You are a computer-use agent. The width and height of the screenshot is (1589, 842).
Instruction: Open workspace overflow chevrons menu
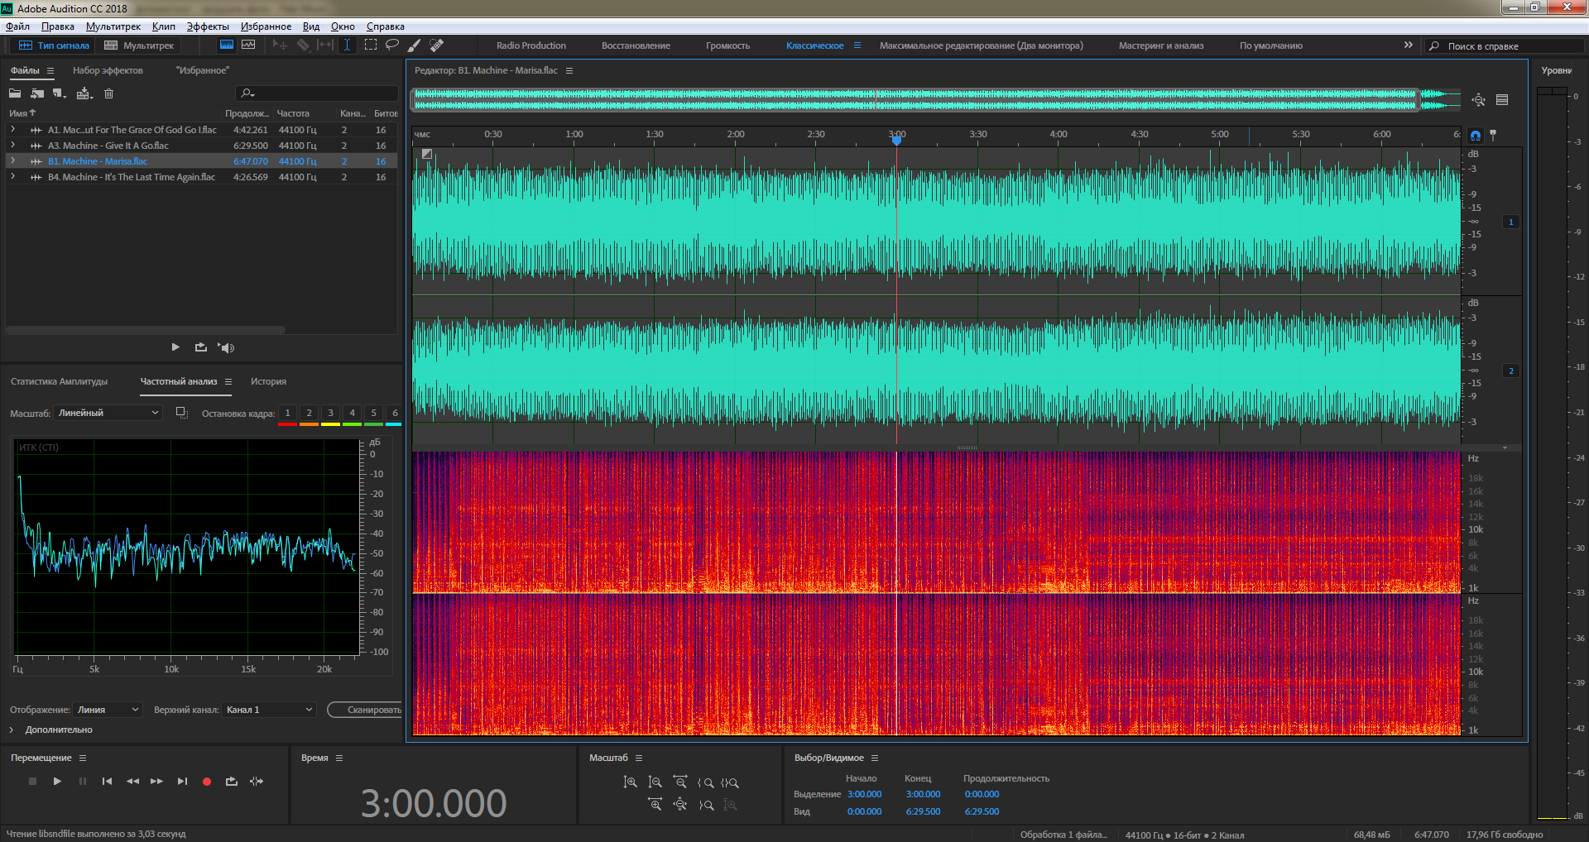coord(1409,45)
